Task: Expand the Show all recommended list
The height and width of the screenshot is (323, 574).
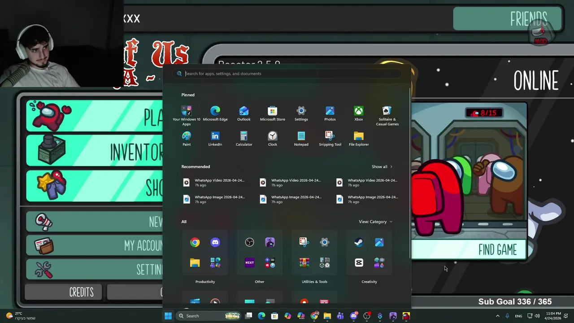Action: click(382, 167)
